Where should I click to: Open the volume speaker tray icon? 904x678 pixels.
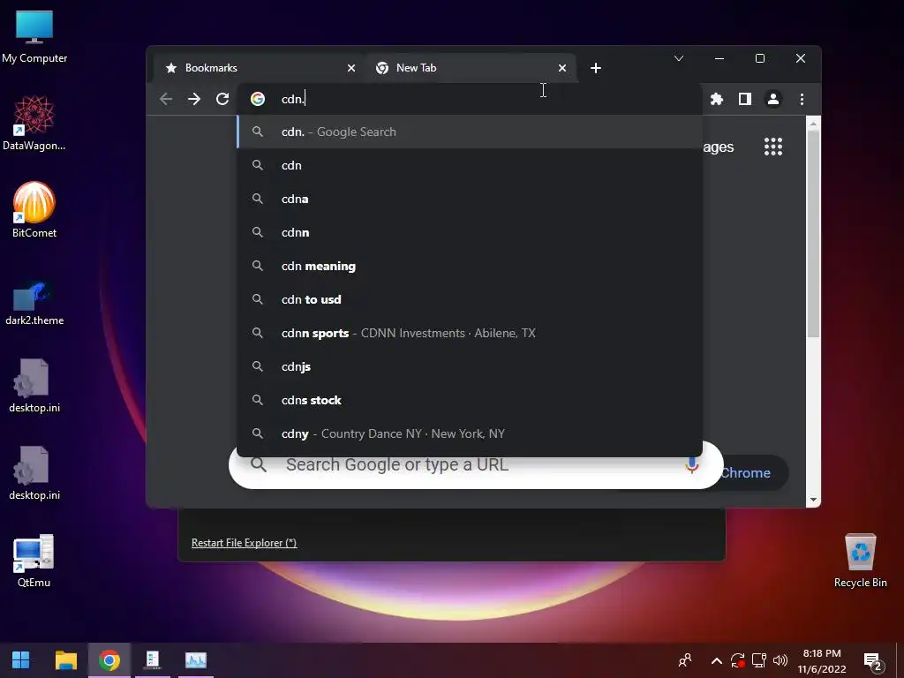pos(780,660)
